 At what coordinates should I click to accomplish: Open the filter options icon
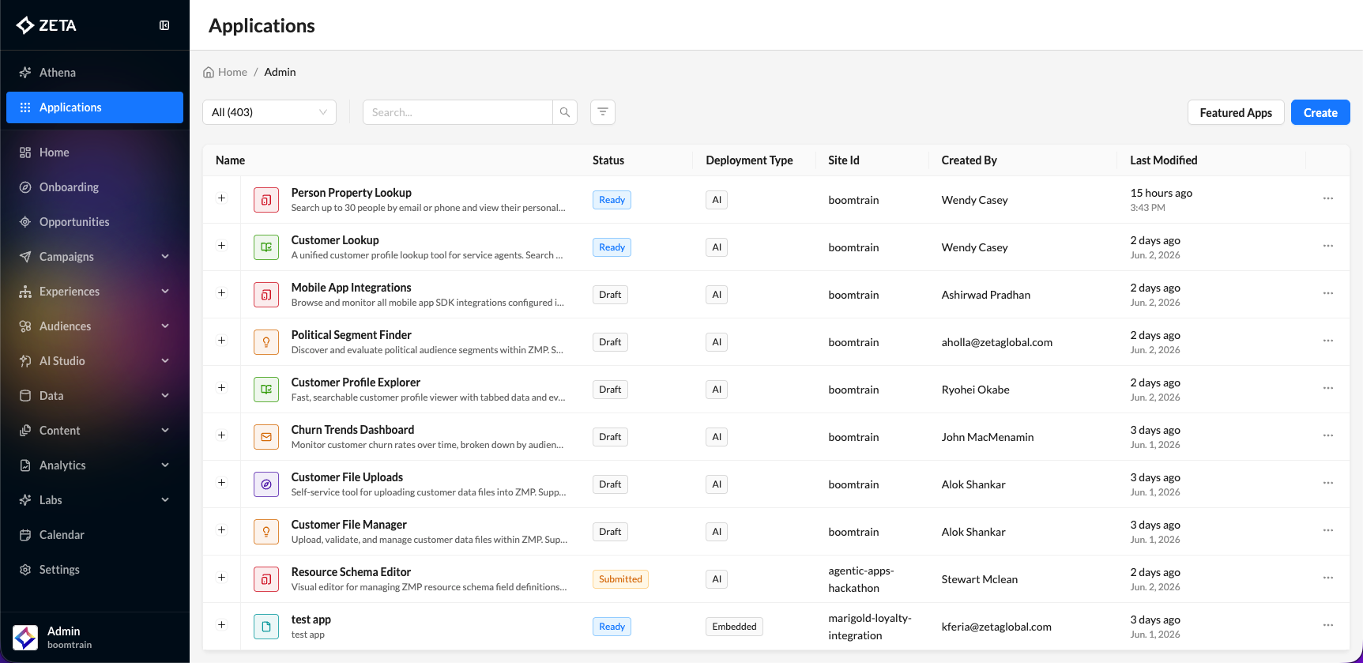click(x=603, y=112)
